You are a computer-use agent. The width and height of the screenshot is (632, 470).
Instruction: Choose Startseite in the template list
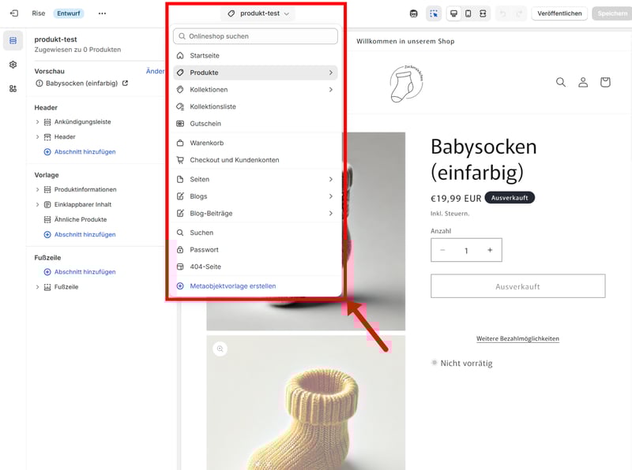point(205,55)
